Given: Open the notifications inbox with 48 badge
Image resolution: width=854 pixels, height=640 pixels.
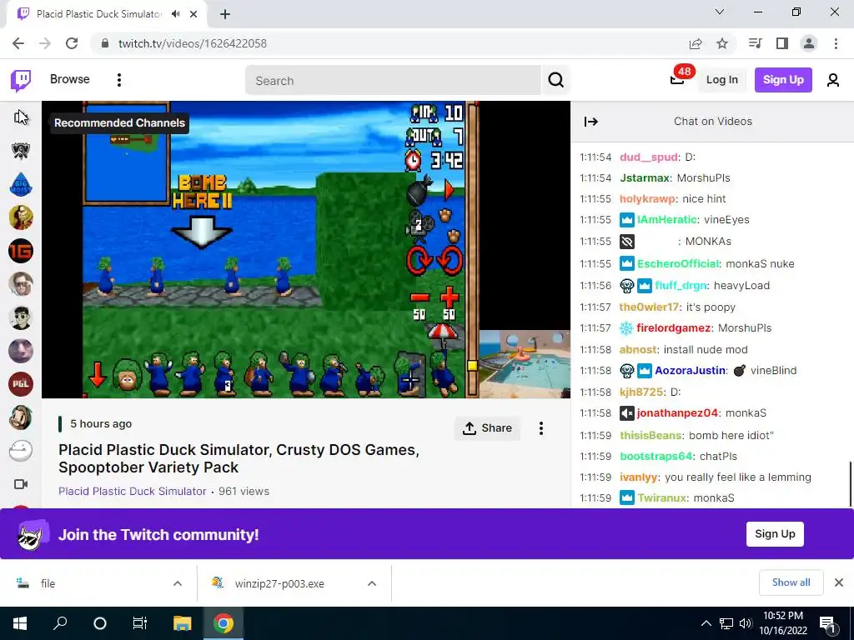Looking at the screenshot, I should (677, 80).
